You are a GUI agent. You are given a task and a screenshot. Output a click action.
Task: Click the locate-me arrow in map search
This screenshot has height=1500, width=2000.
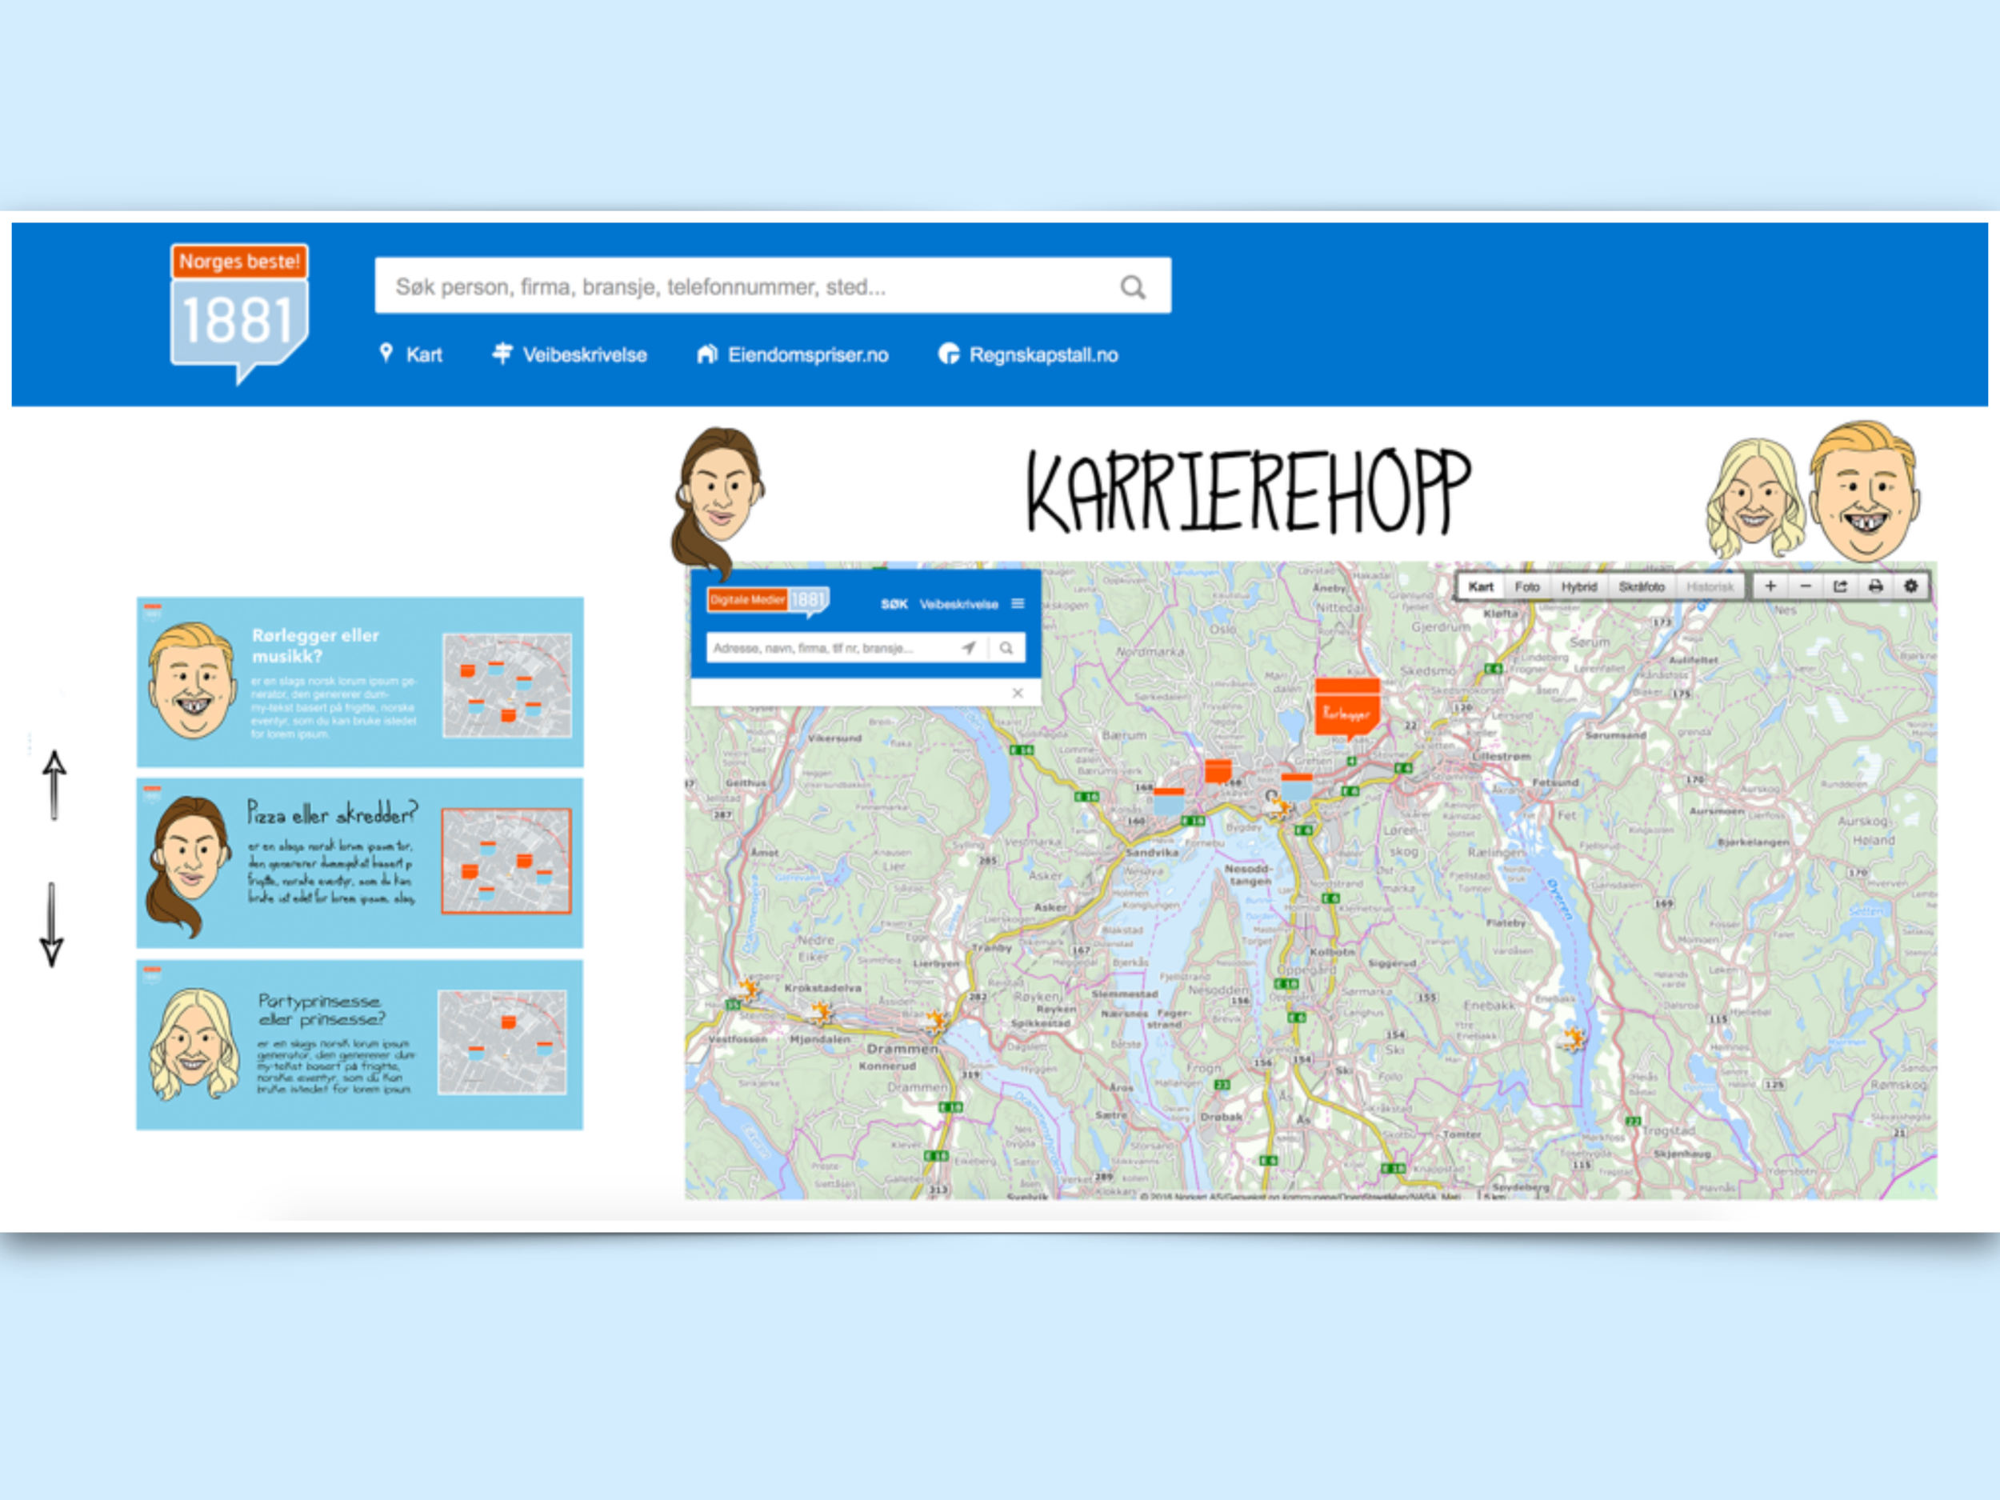[968, 647]
